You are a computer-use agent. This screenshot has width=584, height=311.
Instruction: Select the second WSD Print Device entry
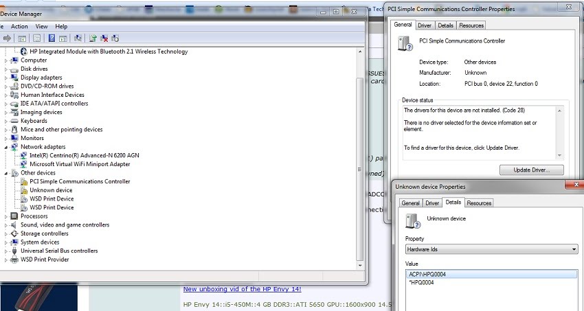click(x=52, y=207)
